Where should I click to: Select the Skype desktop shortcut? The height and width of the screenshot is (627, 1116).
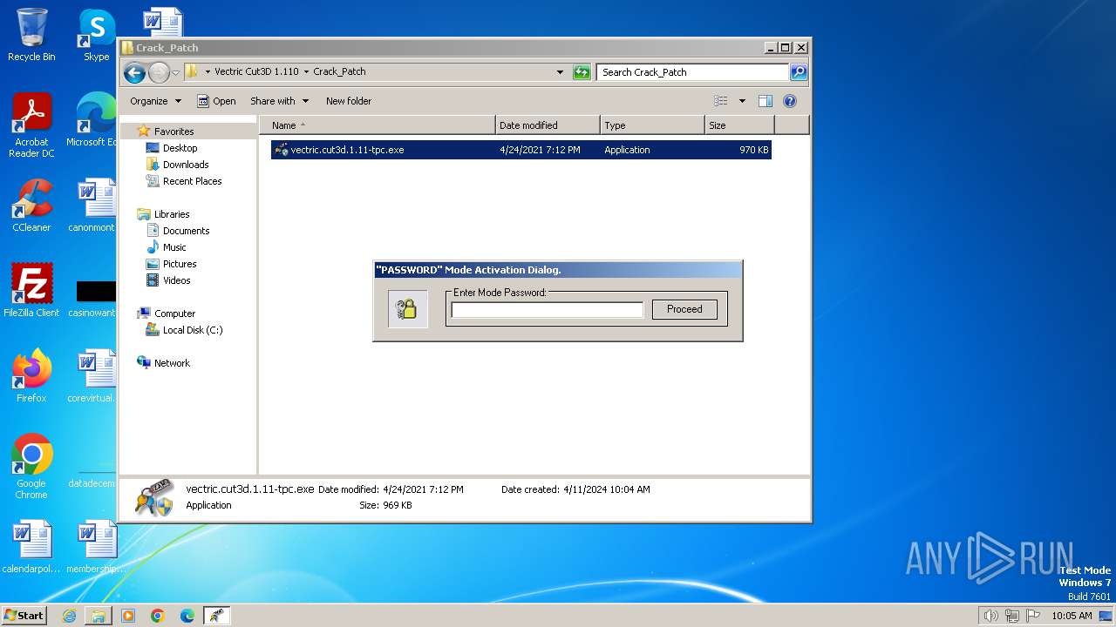click(x=96, y=35)
